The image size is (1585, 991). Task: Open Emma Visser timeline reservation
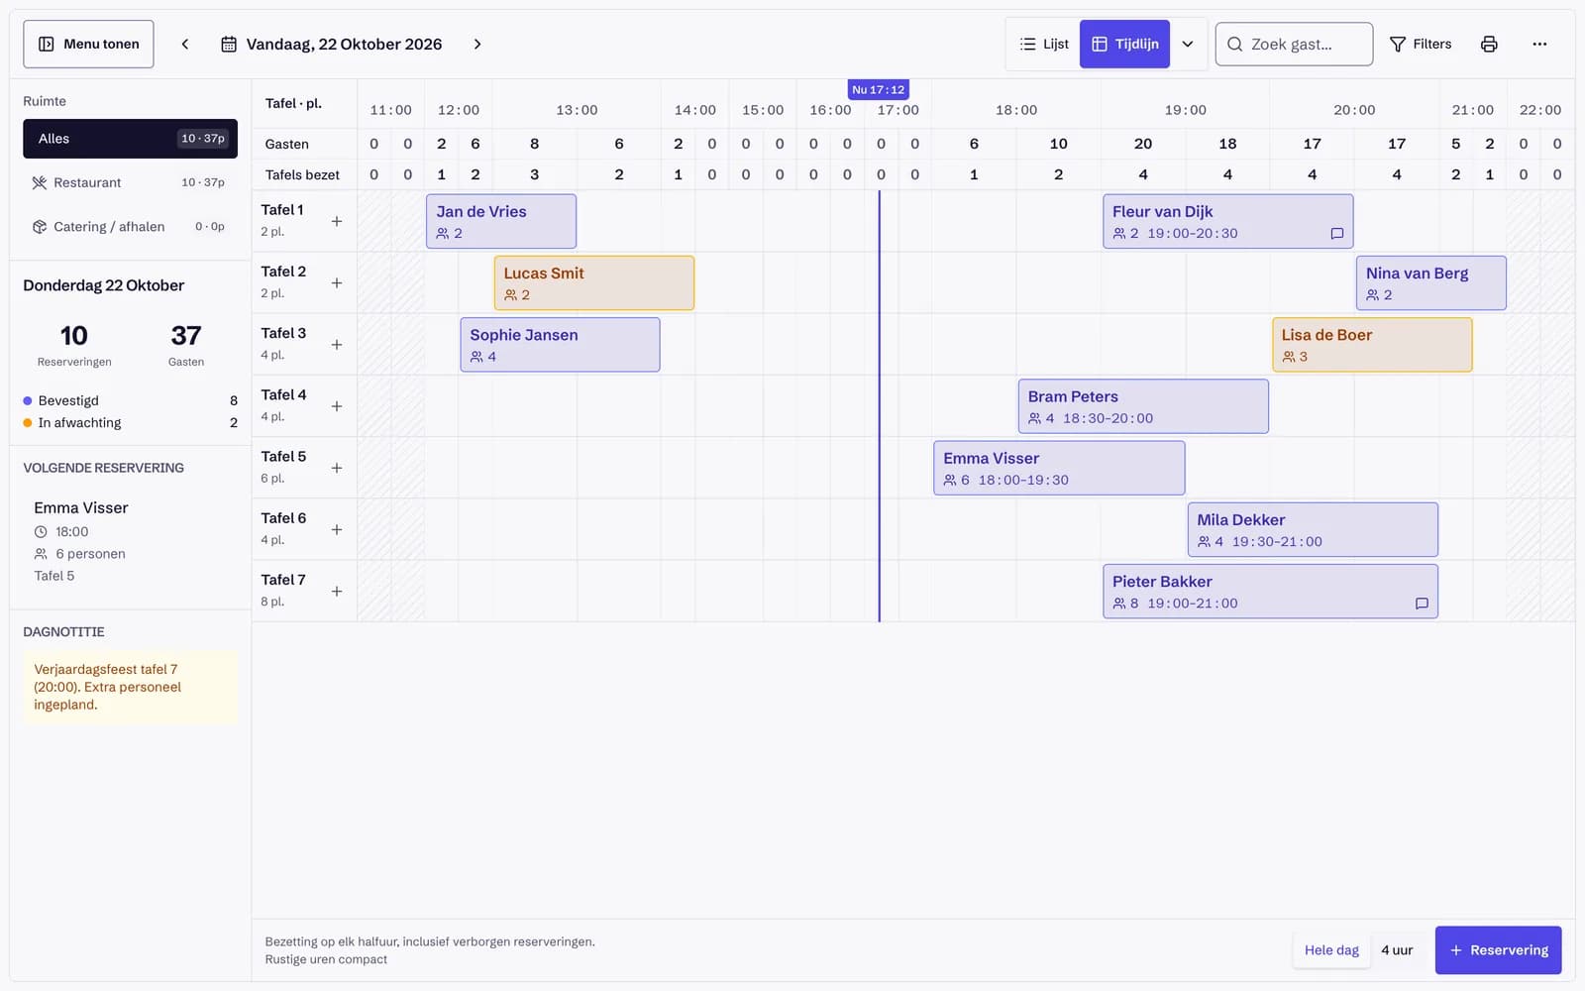(1059, 468)
